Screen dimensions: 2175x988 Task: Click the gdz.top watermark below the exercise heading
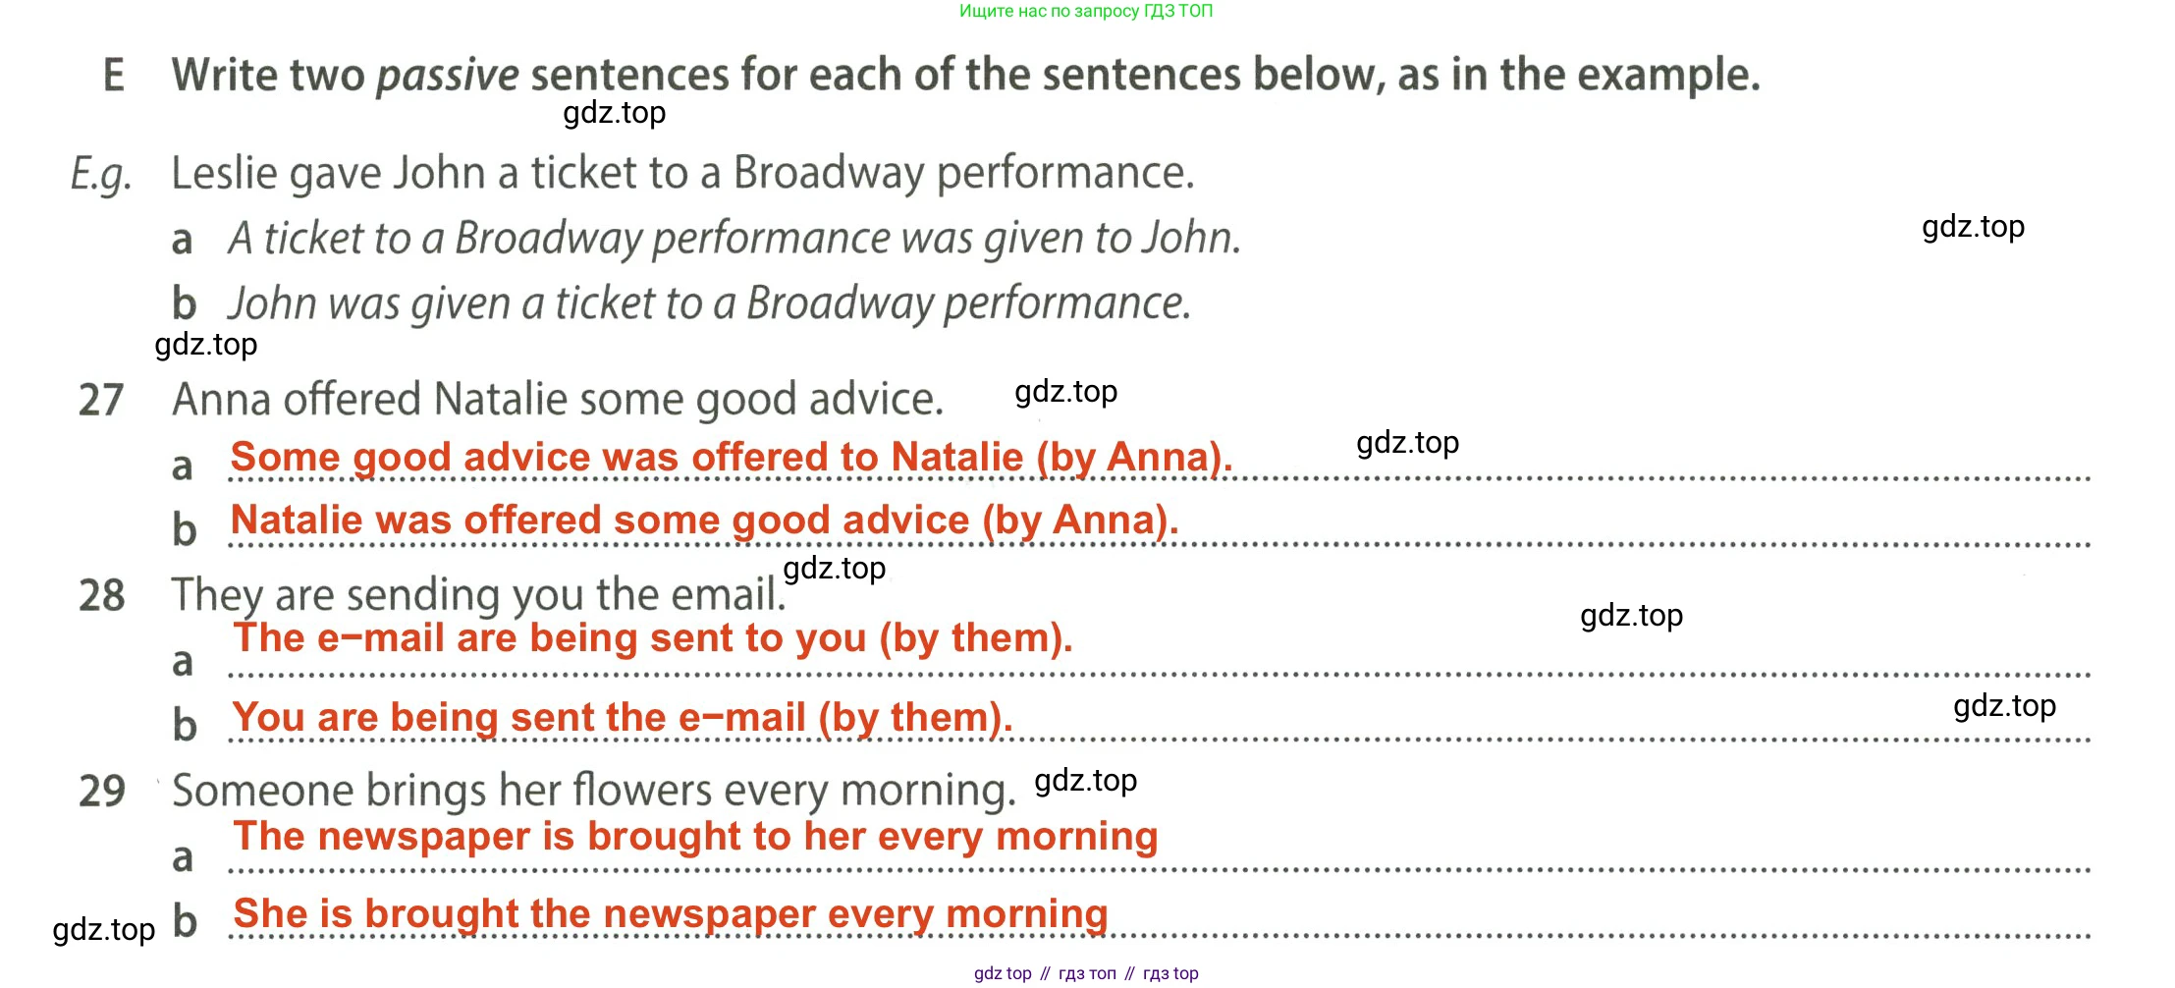[614, 113]
